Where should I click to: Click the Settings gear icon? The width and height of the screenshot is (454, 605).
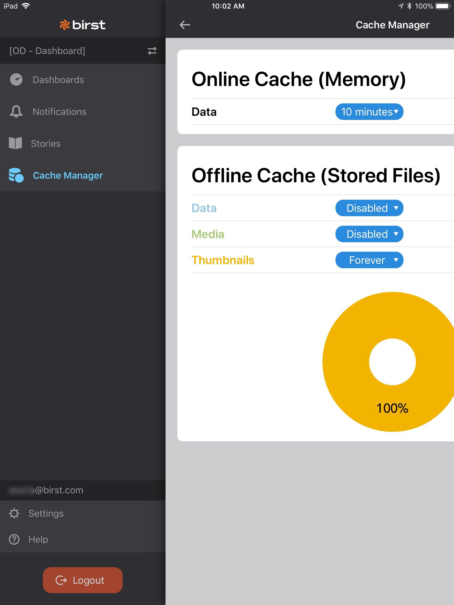point(14,513)
